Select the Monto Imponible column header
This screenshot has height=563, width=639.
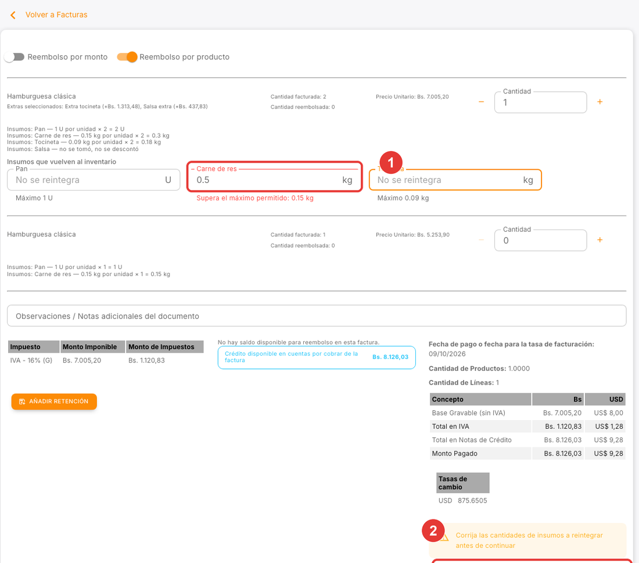[92, 347]
